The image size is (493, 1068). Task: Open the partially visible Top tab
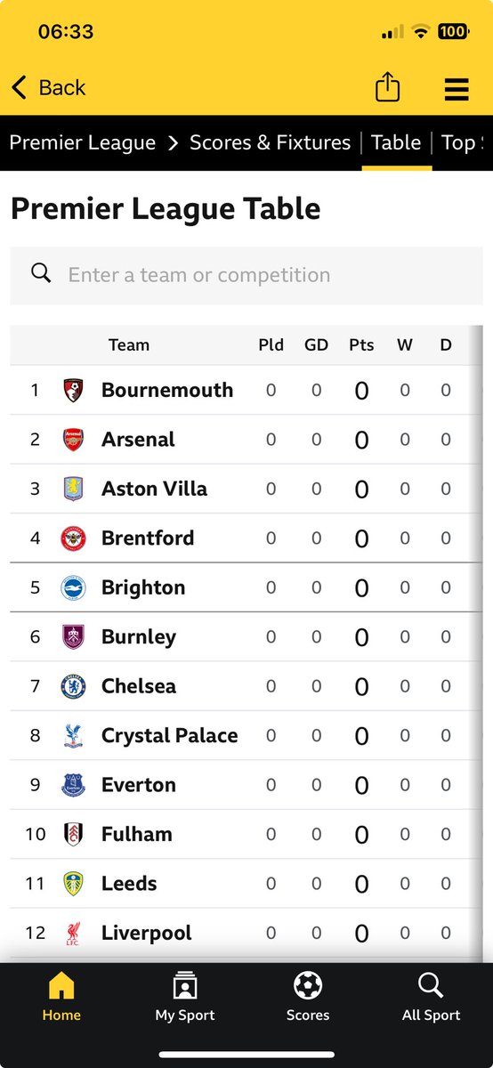pyautogui.click(x=462, y=142)
